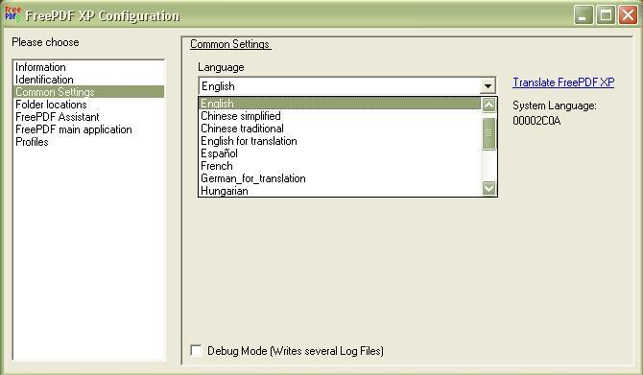Open FreePDF Assistant settings
Viewport: 643px width, 375px height.
click(x=89, y=117)
